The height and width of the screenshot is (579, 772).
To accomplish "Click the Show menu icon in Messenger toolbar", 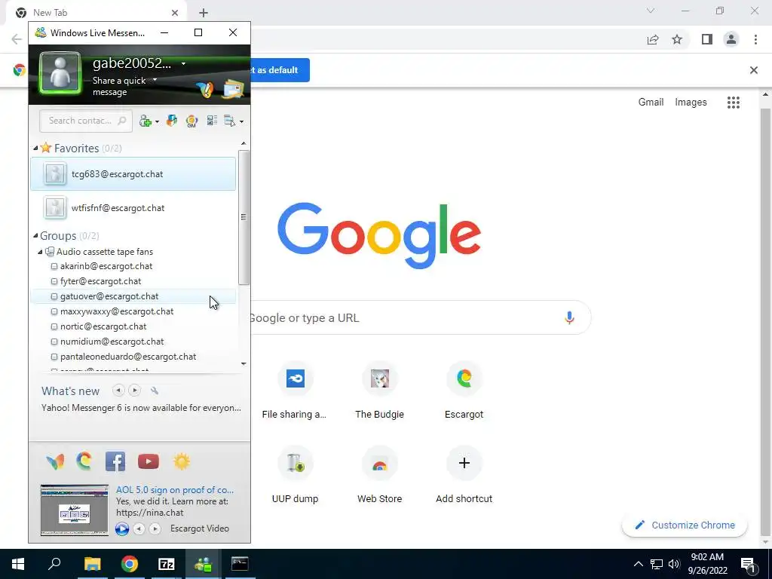I will (229, 121).
